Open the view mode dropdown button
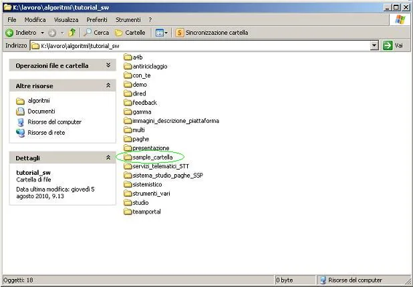This screenshot has height=287, width=413. point(162,33)
